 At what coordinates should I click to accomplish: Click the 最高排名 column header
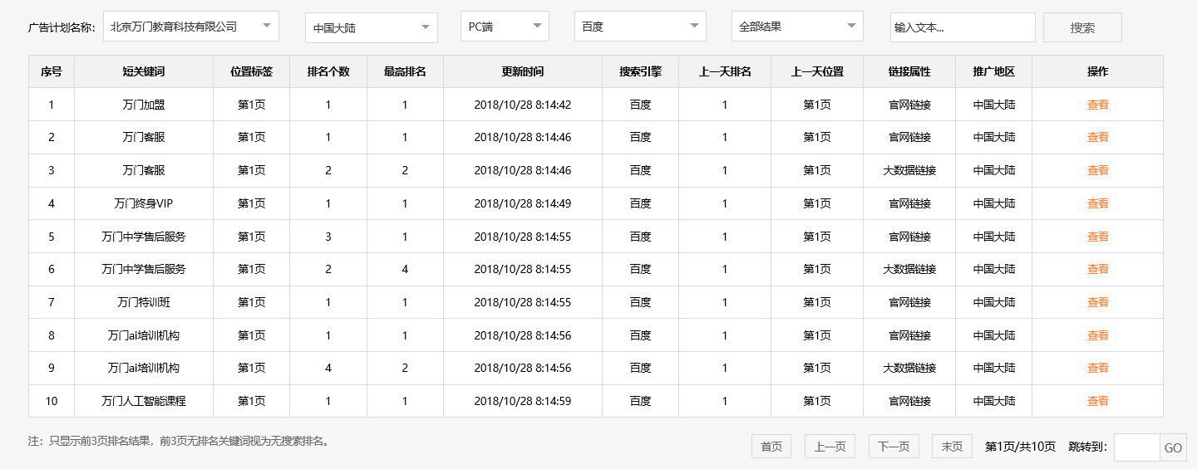pyautogui.click(x=405, y=71)
